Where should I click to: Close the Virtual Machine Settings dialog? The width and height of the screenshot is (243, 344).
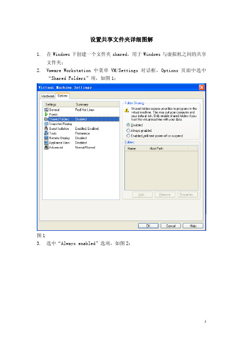pyautogui.click(x=201, y=87)
